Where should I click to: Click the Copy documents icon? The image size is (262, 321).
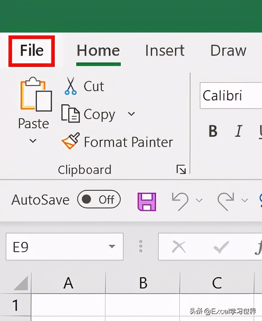point(71,114)
